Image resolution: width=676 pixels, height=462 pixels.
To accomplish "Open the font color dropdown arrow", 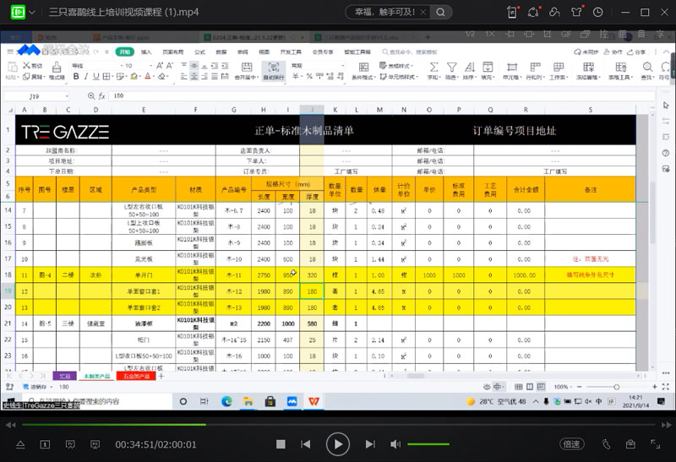I will (154, 77).
